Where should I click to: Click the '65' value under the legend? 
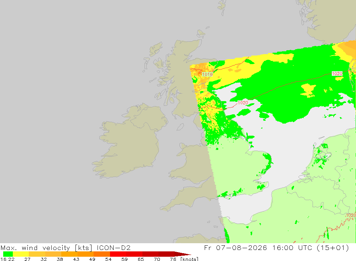pos(141,259)
